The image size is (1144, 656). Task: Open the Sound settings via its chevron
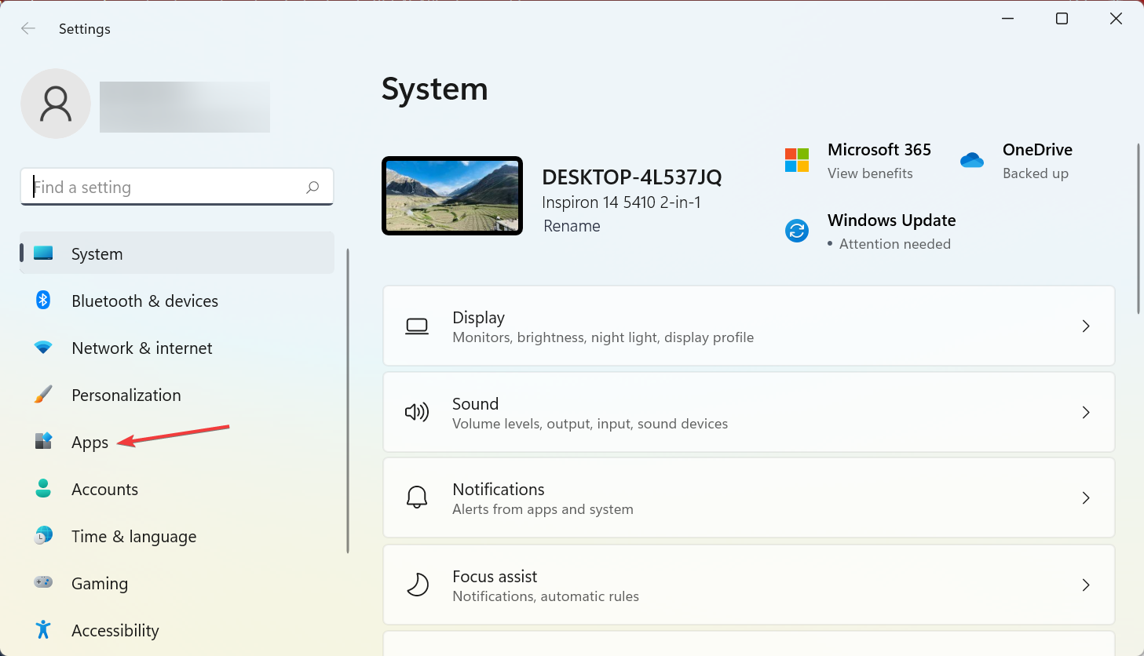point(1086,412)
